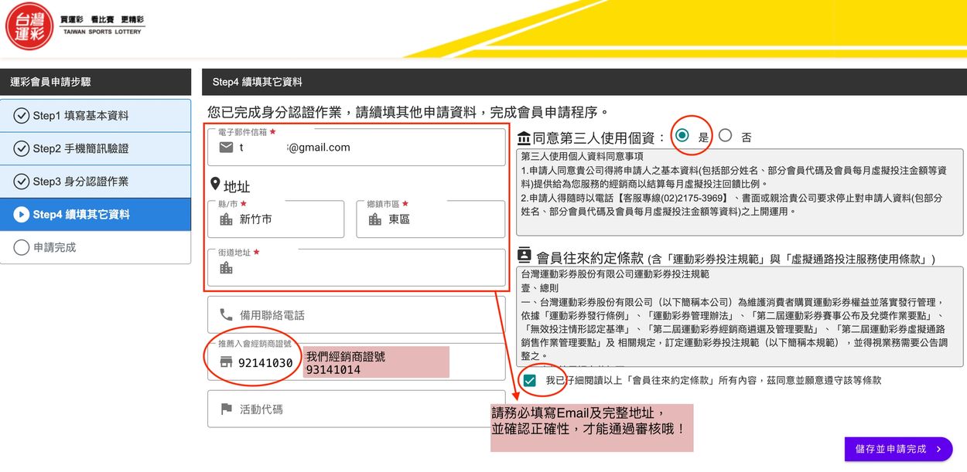Go to Step2 手機簡訊驗證
The image size is (967, 472).
[x=95, y=148]
